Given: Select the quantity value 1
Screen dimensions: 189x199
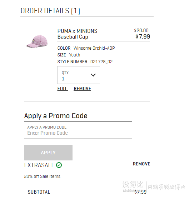Looking at the screenshot, I should [63, 79].
